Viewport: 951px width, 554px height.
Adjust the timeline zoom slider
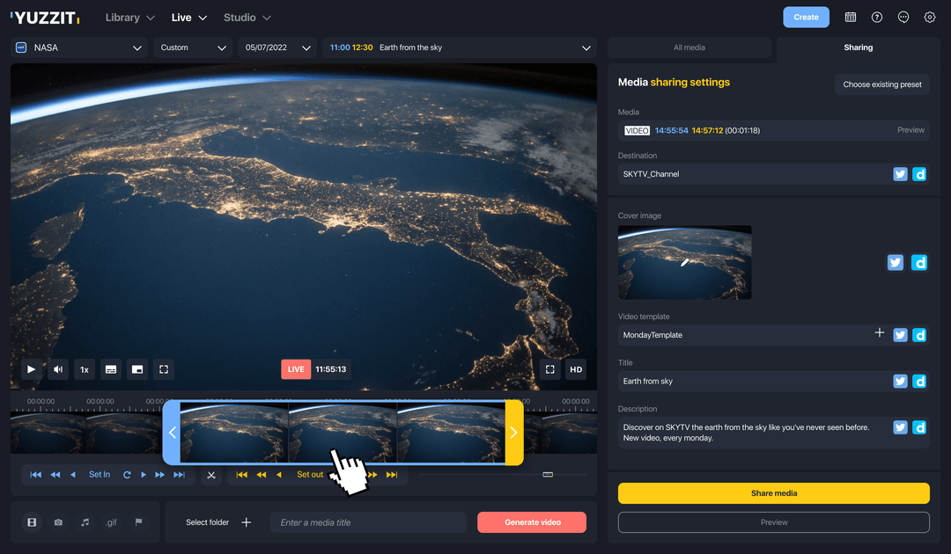click(x=548, y=474)
